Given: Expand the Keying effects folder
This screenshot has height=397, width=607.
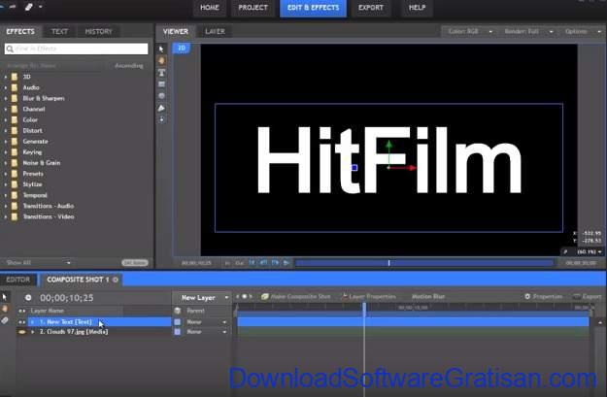Looking at the screenshot, I should tap(6, 152).
